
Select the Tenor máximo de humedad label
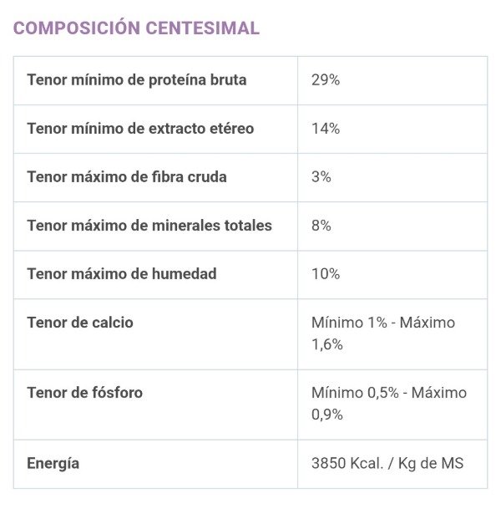coord(121,274)
